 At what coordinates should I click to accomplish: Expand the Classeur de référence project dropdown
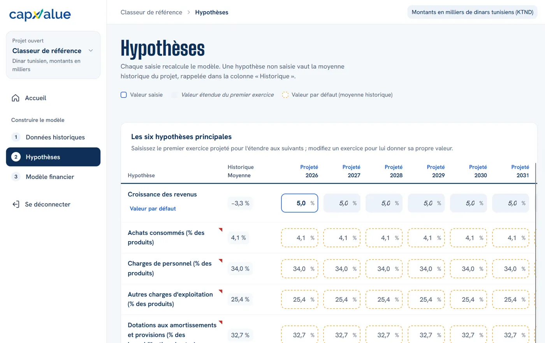[x=53, y=55]
